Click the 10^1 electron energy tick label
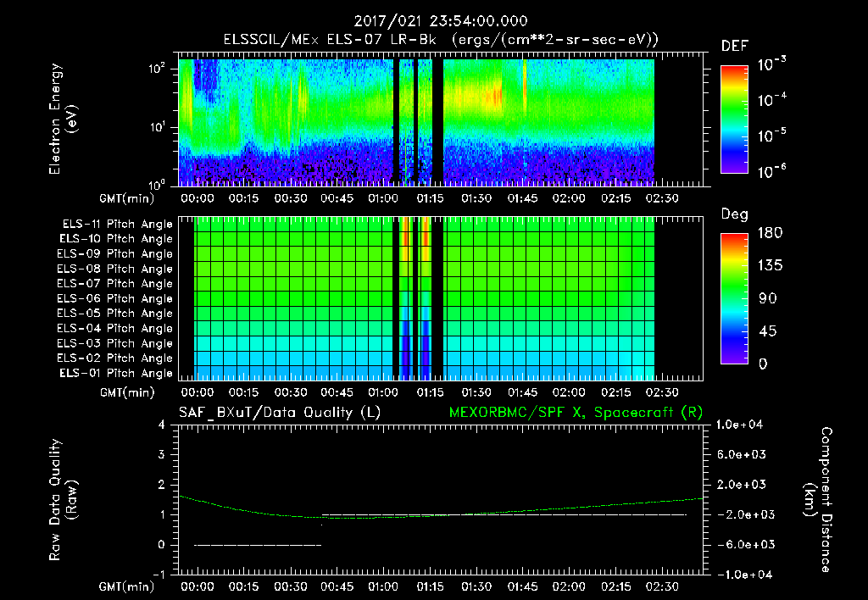 (156, 127)
